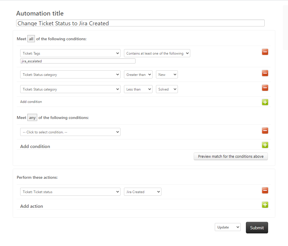Open the Less than operator dropdown

[x=138, y=89]
